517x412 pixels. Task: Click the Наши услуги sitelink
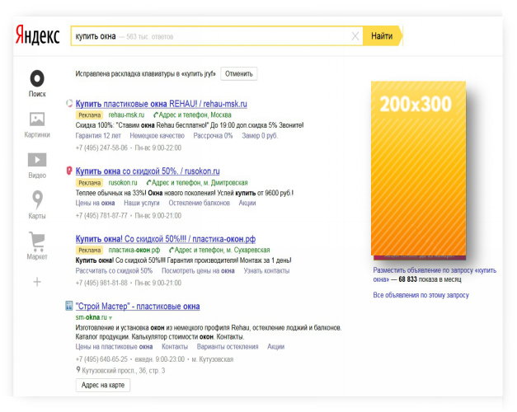pyautogui.click(x=142, y=203)
